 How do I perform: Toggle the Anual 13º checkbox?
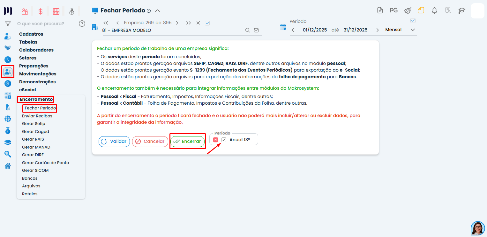224,140
